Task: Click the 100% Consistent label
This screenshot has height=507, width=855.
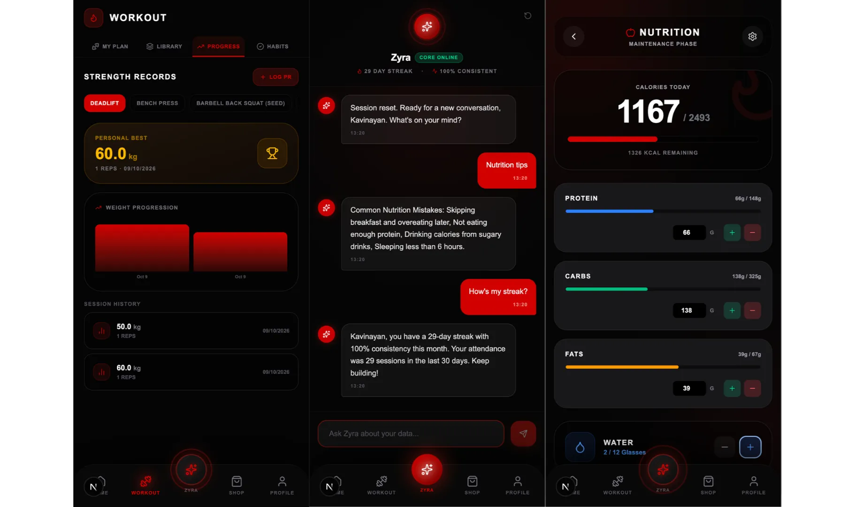Action: coord(465,71)
